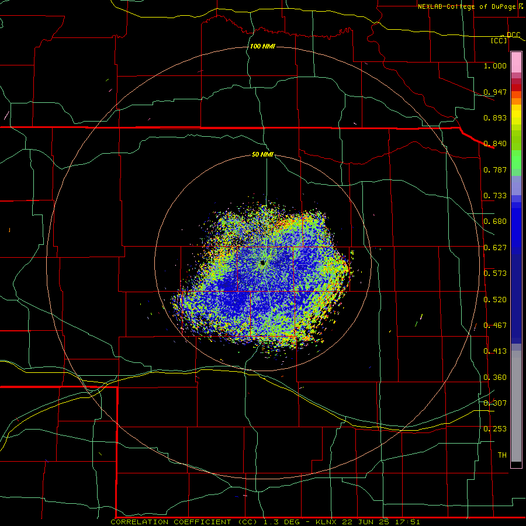Select the pink swatch on the color bar
Viewport: 526px width, 526px height.
pyautogui.click(x=516, y=63)
